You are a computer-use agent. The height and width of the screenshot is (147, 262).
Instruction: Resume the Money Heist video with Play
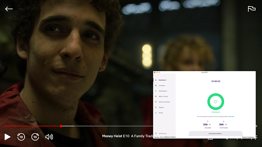point(7,137)
